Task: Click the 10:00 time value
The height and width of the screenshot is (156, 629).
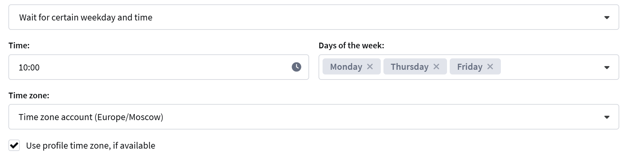Action: point(29,67)
